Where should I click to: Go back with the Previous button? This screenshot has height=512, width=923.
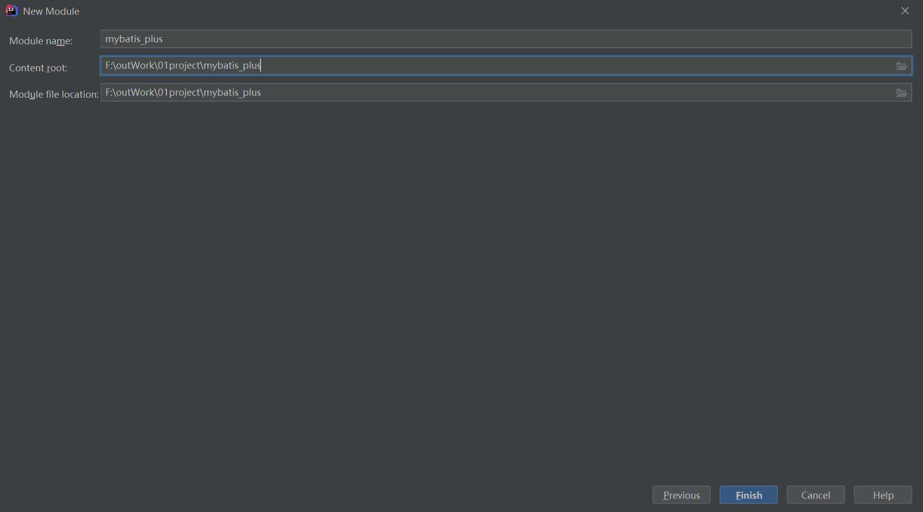pyautogui.click(x=681, y=495)
